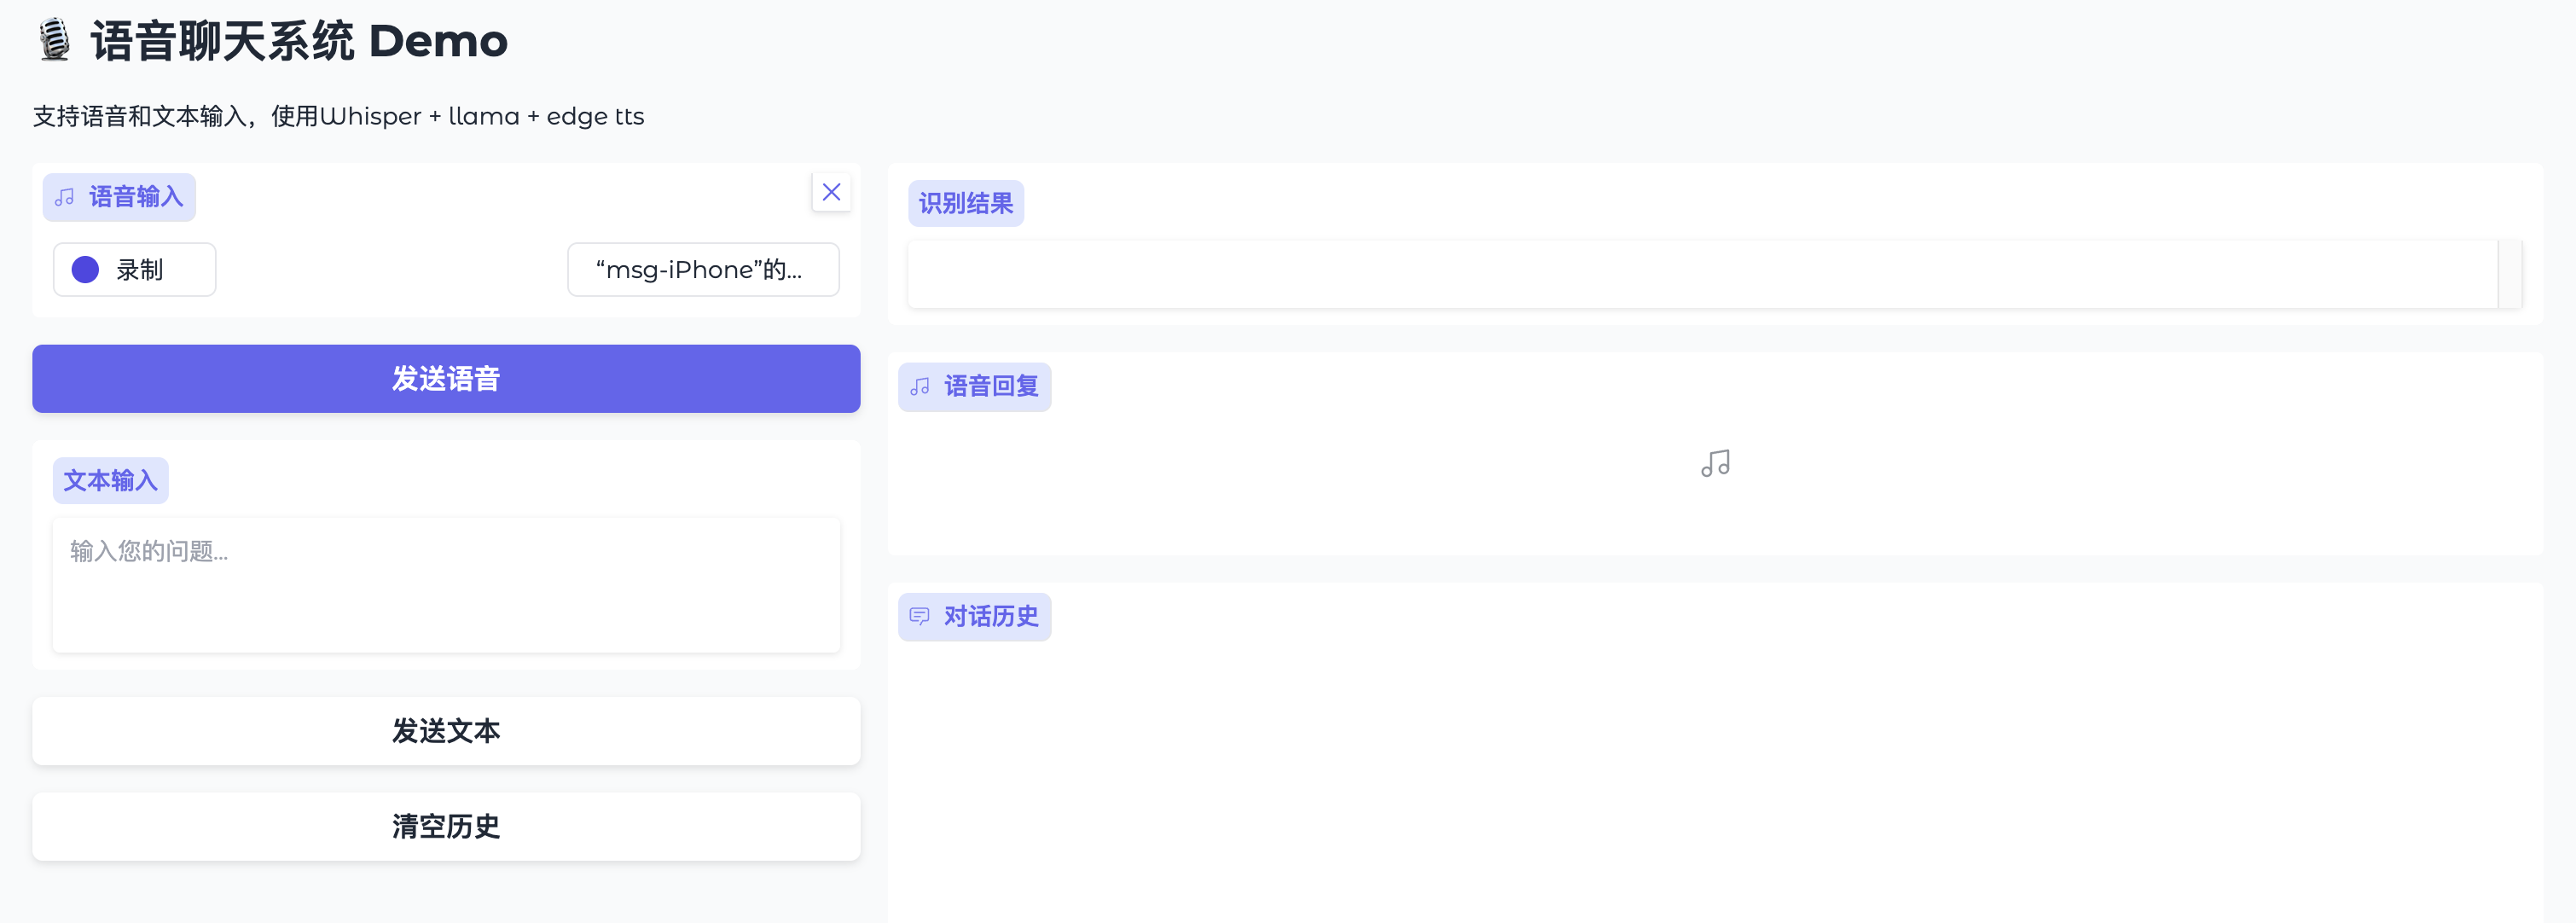Viewport: 2576px width, 923px height.
Task: Start recording with the 录制 button
Action: point(135,270)
